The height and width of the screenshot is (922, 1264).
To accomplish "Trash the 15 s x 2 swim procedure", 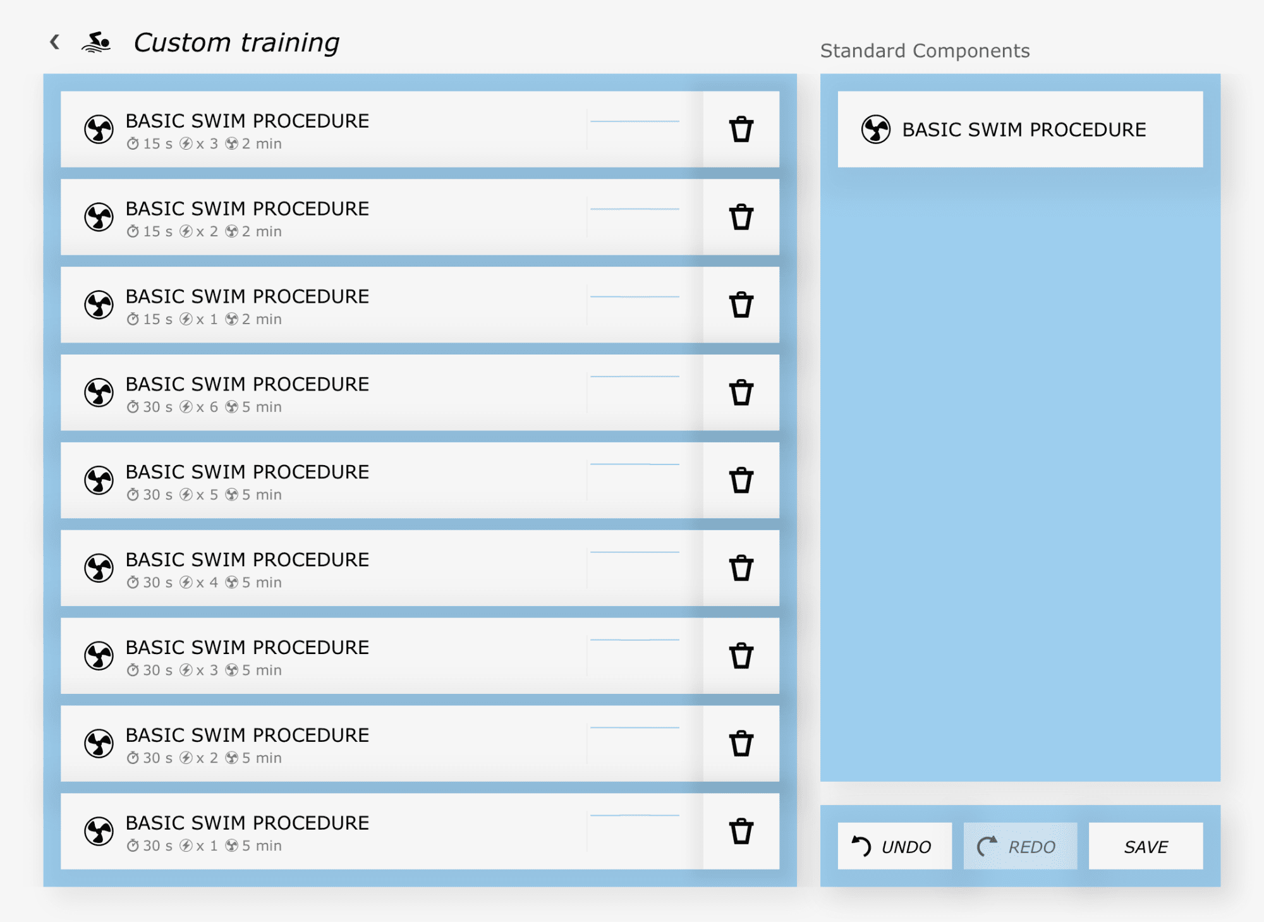I will click(x=741, y=217).
